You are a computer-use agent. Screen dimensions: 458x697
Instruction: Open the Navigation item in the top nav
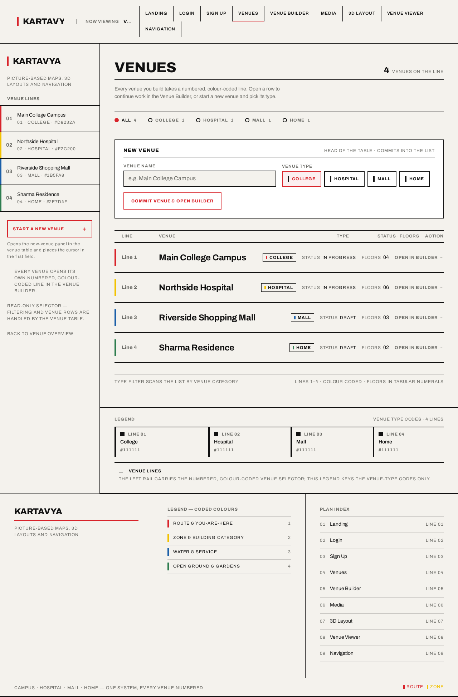(x=160, y=29)
